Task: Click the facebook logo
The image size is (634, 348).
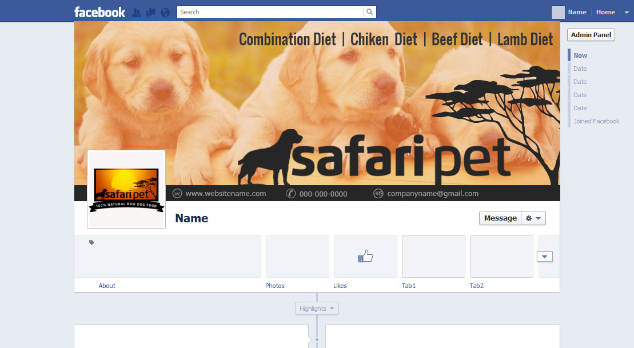Action: point(99,11)
